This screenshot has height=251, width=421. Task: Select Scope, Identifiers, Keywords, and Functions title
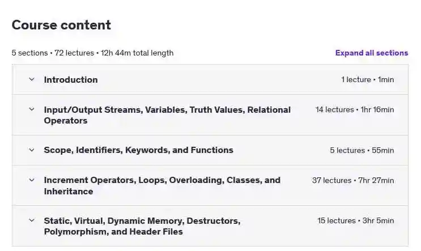click(x=139, y=150)
